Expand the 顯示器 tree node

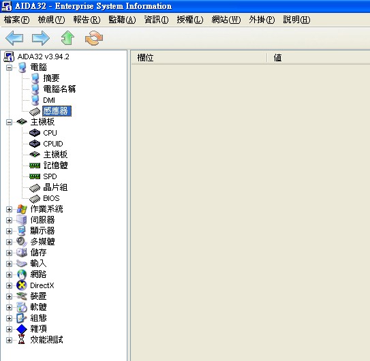pos(9,231)
